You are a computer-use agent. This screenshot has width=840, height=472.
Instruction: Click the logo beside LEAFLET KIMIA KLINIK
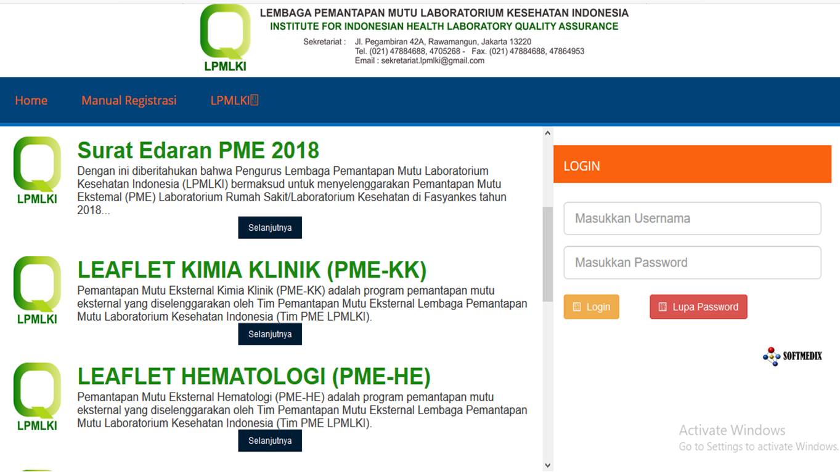[37, 290]
